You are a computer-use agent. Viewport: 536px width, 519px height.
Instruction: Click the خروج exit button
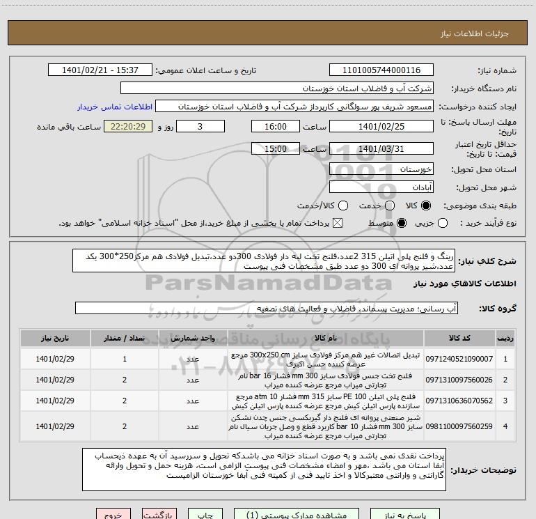tap(113, 514)
